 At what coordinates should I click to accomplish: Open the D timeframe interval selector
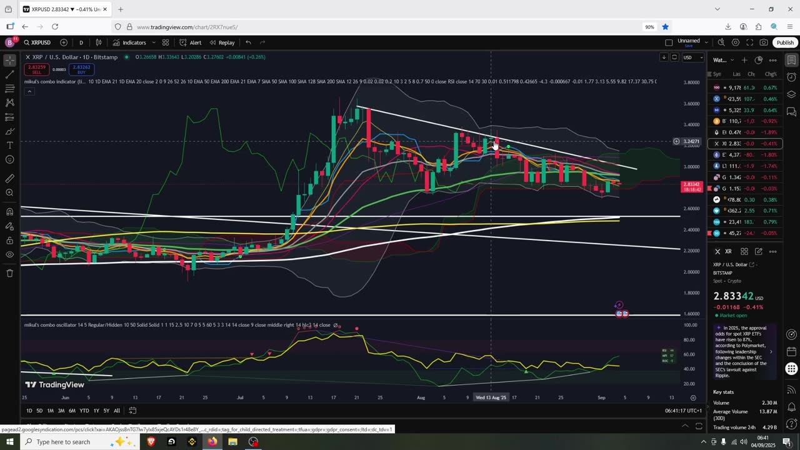pyautogui.click(x=81, y=42)
